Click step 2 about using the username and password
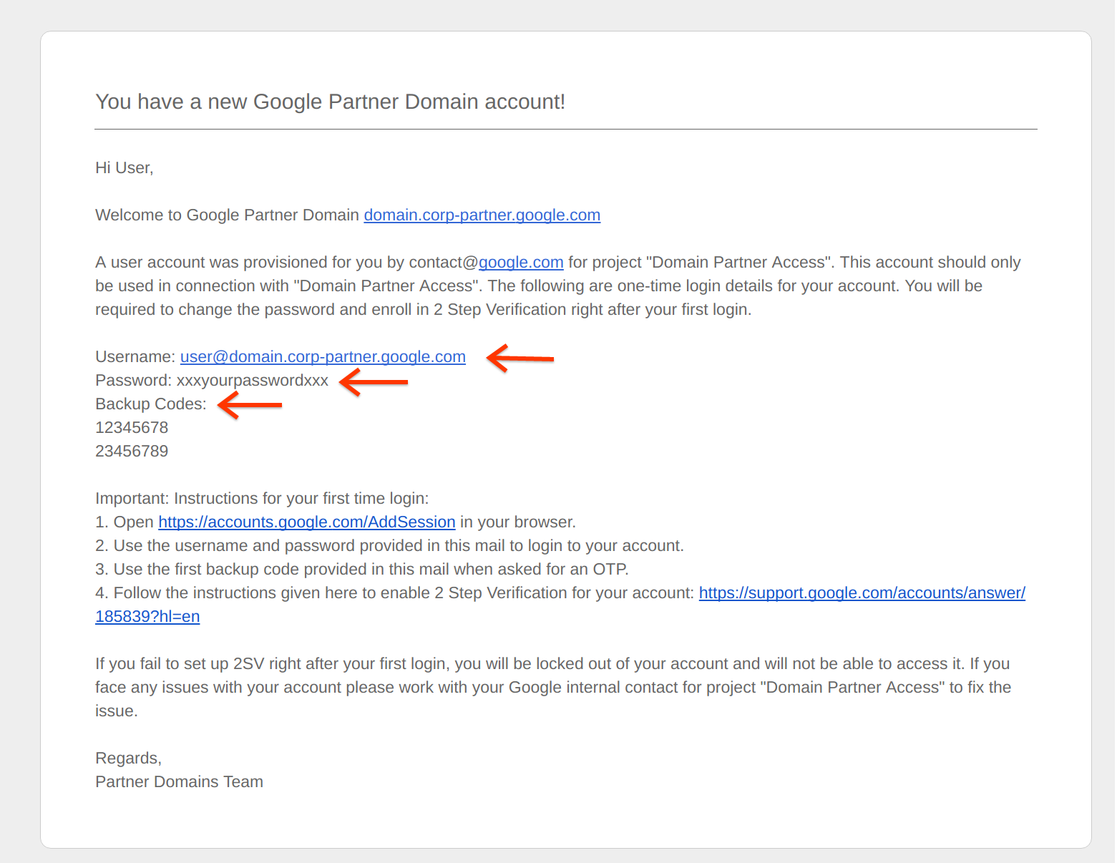The image size is (1117, 863). tap(389, 546)
